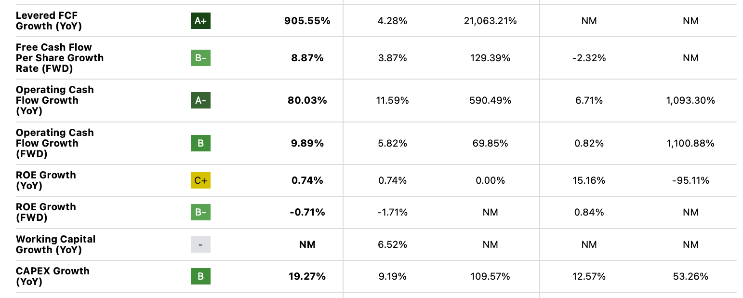
Task: Open the ROE Growth (FWD) row label
Action: click(x=46, y=212)
